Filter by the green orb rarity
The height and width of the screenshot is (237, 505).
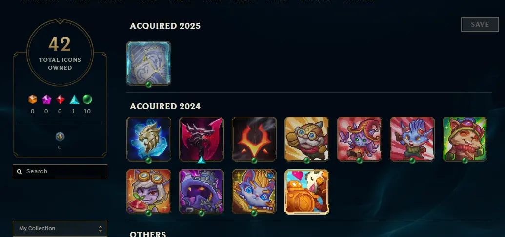point(87,100)
